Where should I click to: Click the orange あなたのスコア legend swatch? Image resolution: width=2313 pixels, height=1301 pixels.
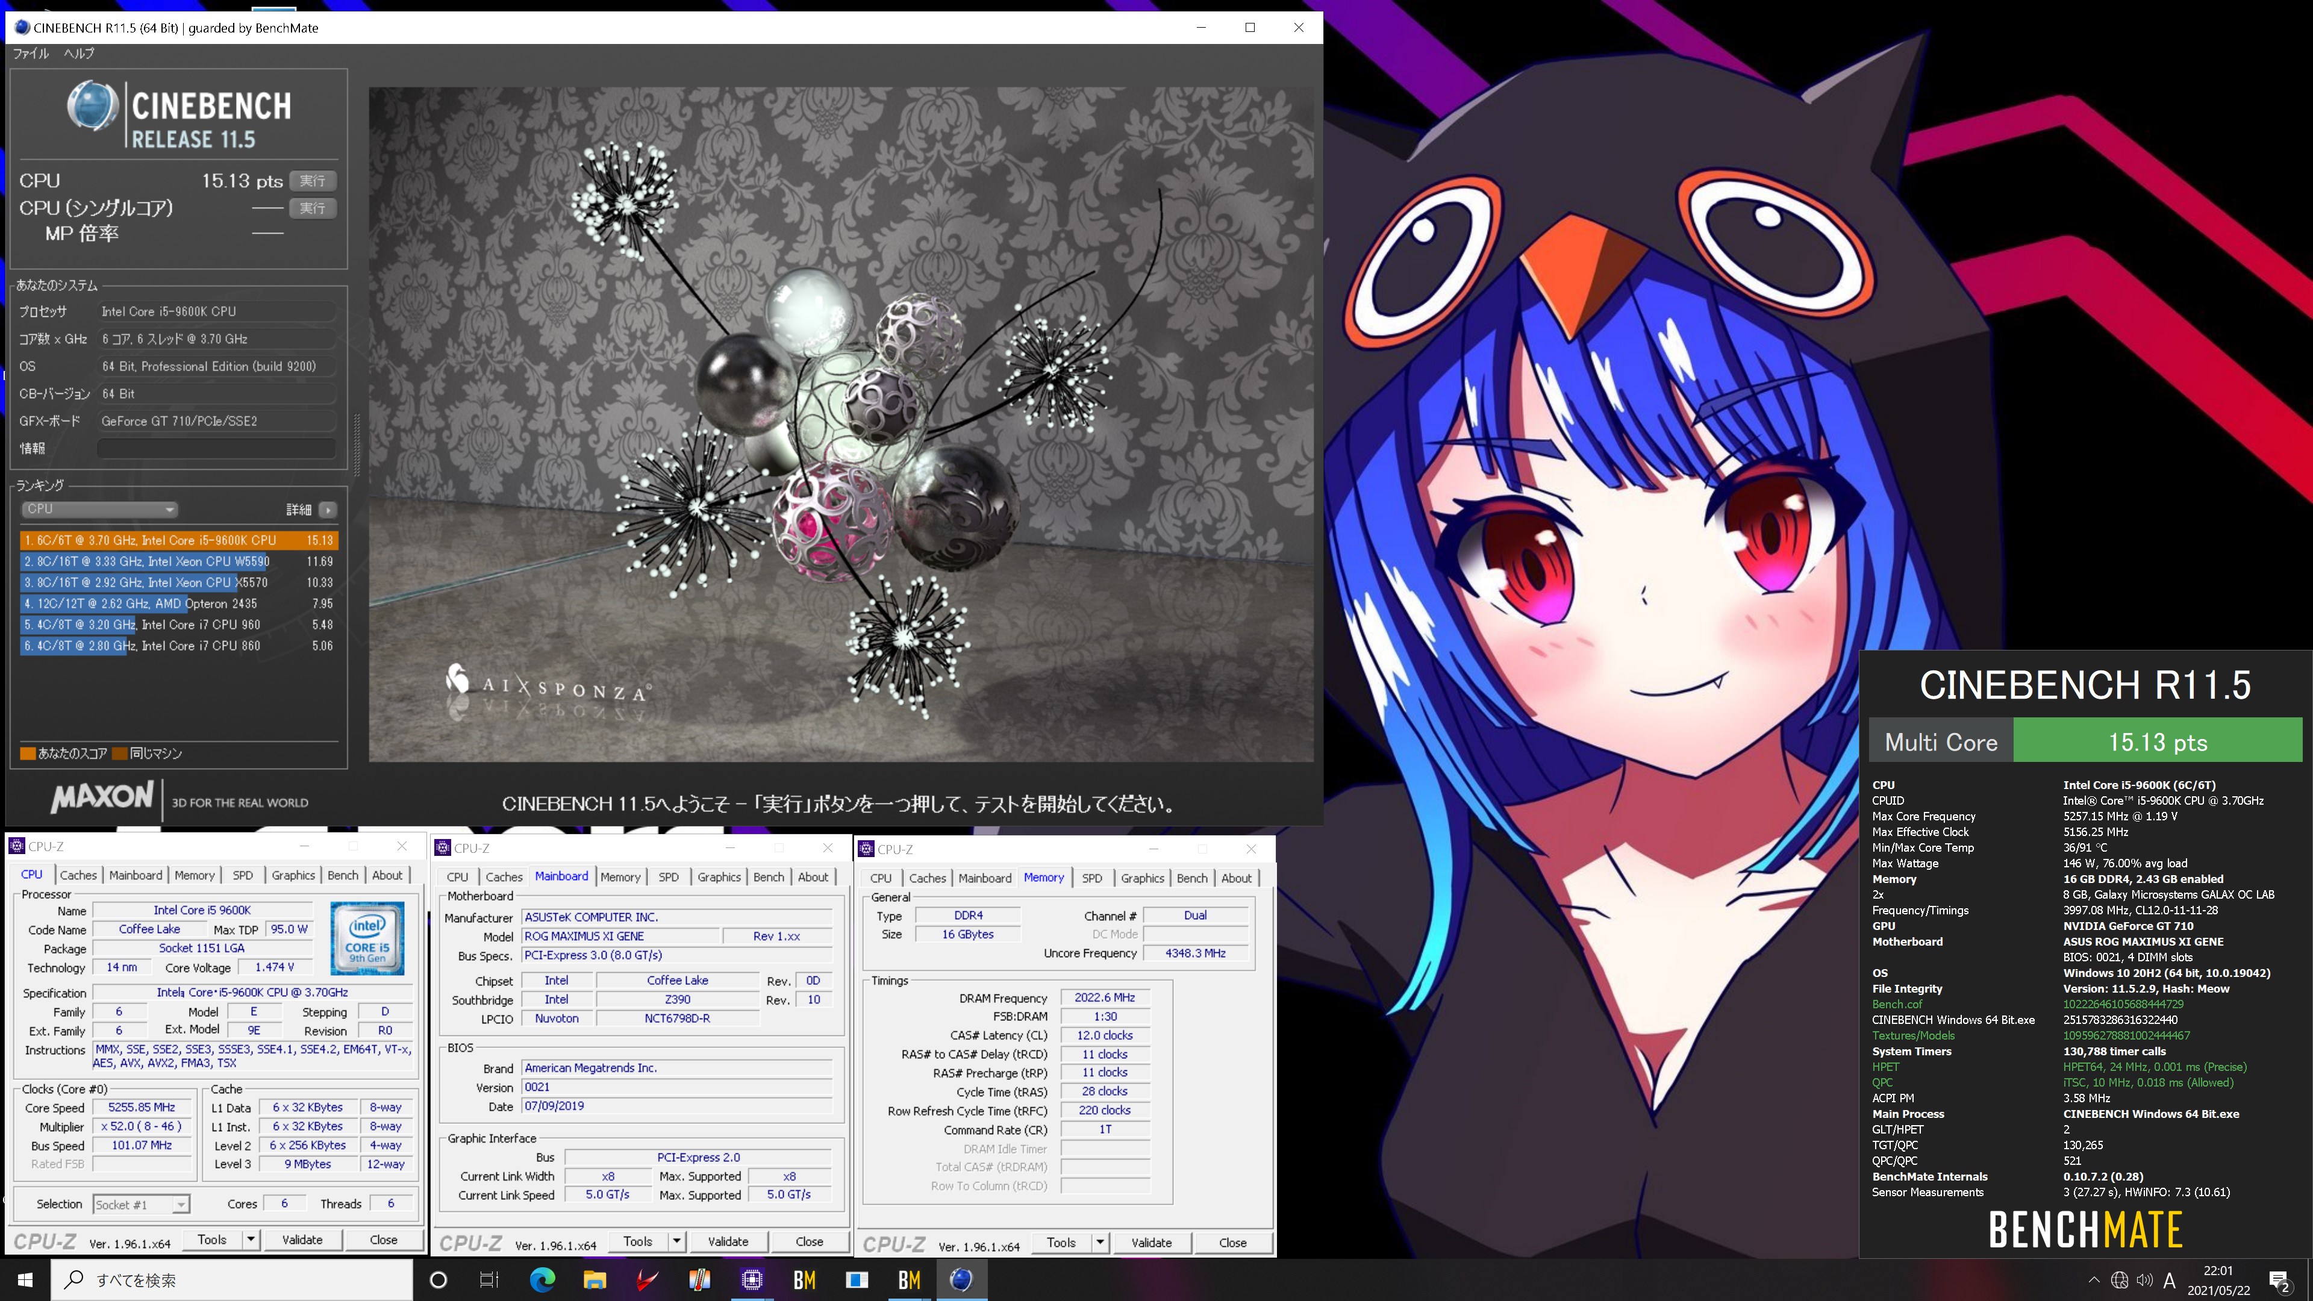(28, 753)
